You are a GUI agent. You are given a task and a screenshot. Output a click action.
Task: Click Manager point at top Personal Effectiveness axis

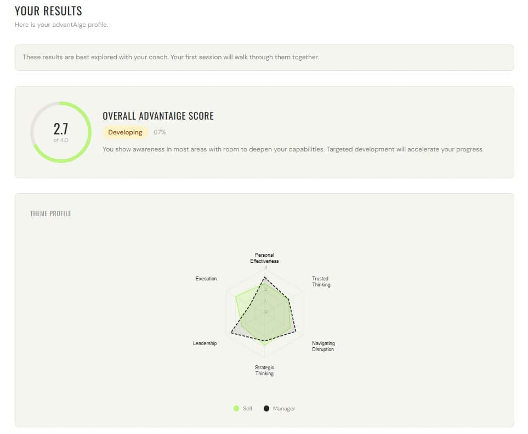coord(264,278)
